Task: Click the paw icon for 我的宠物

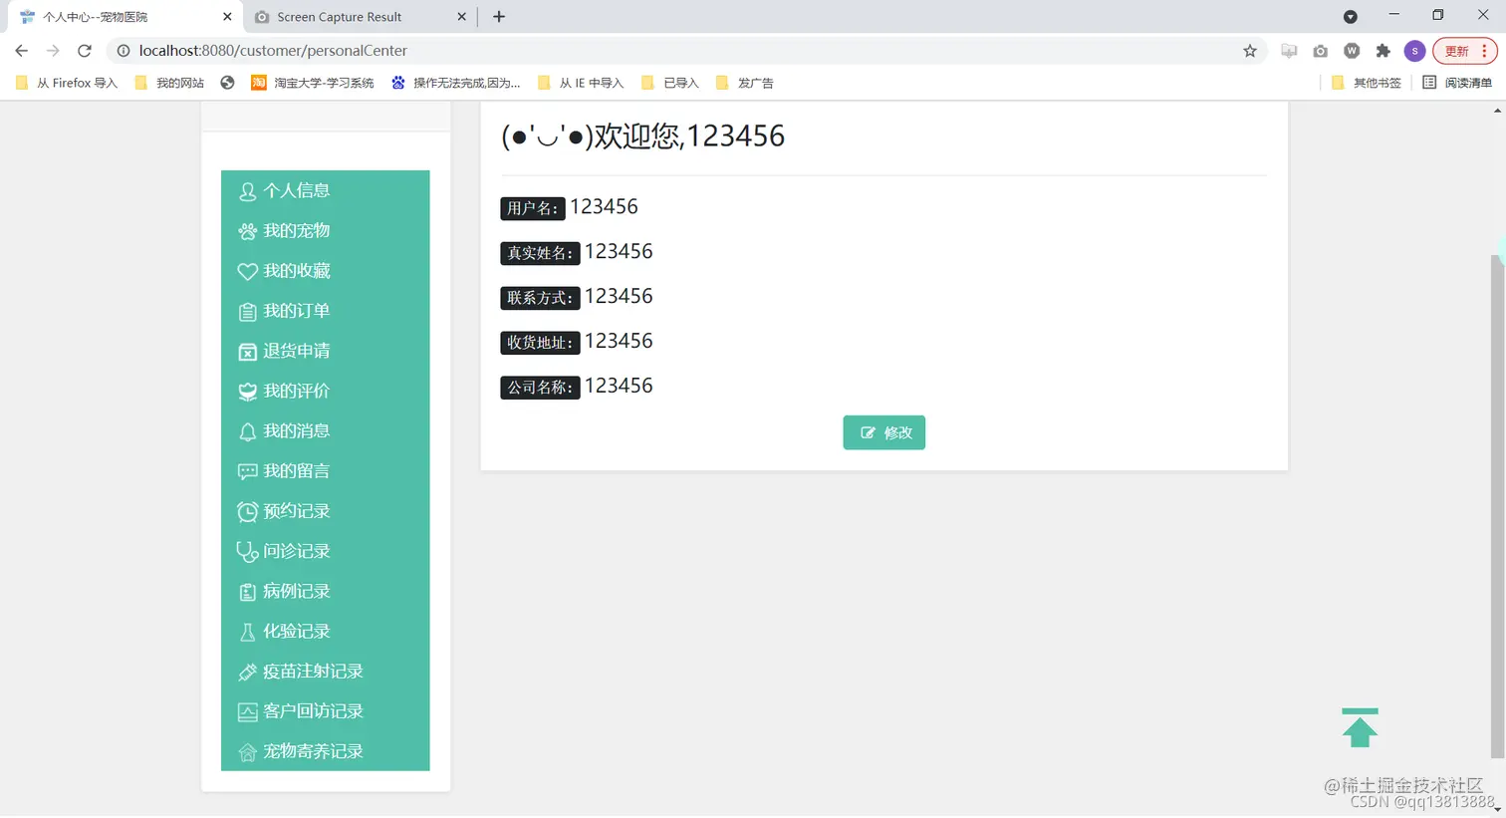Action: coord(247,230)
